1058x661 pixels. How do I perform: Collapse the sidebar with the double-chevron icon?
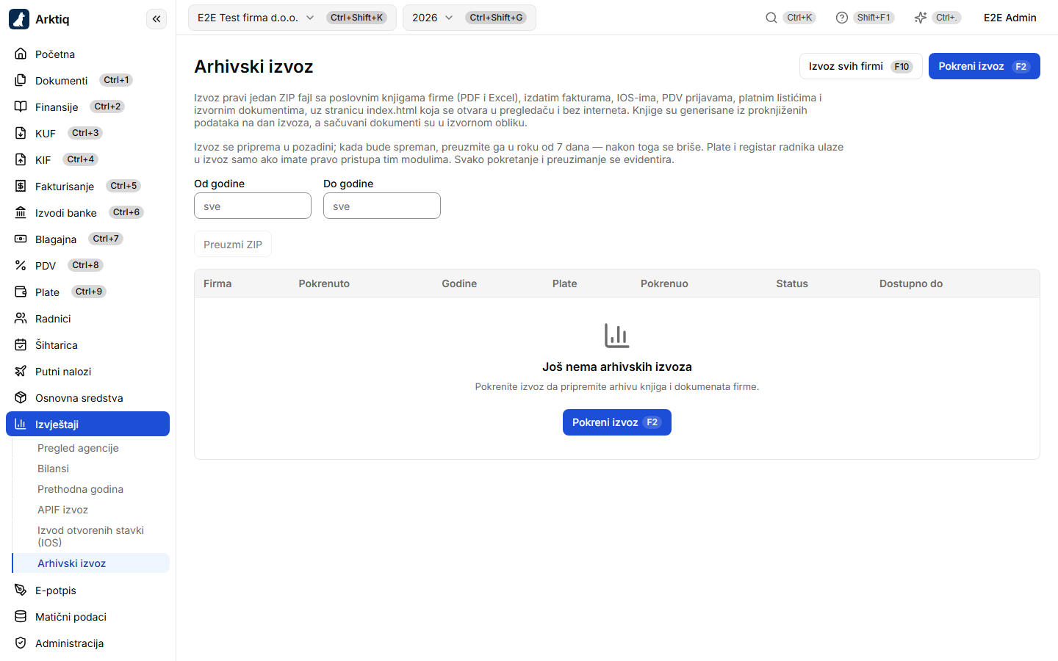click(x=156, y=19)
